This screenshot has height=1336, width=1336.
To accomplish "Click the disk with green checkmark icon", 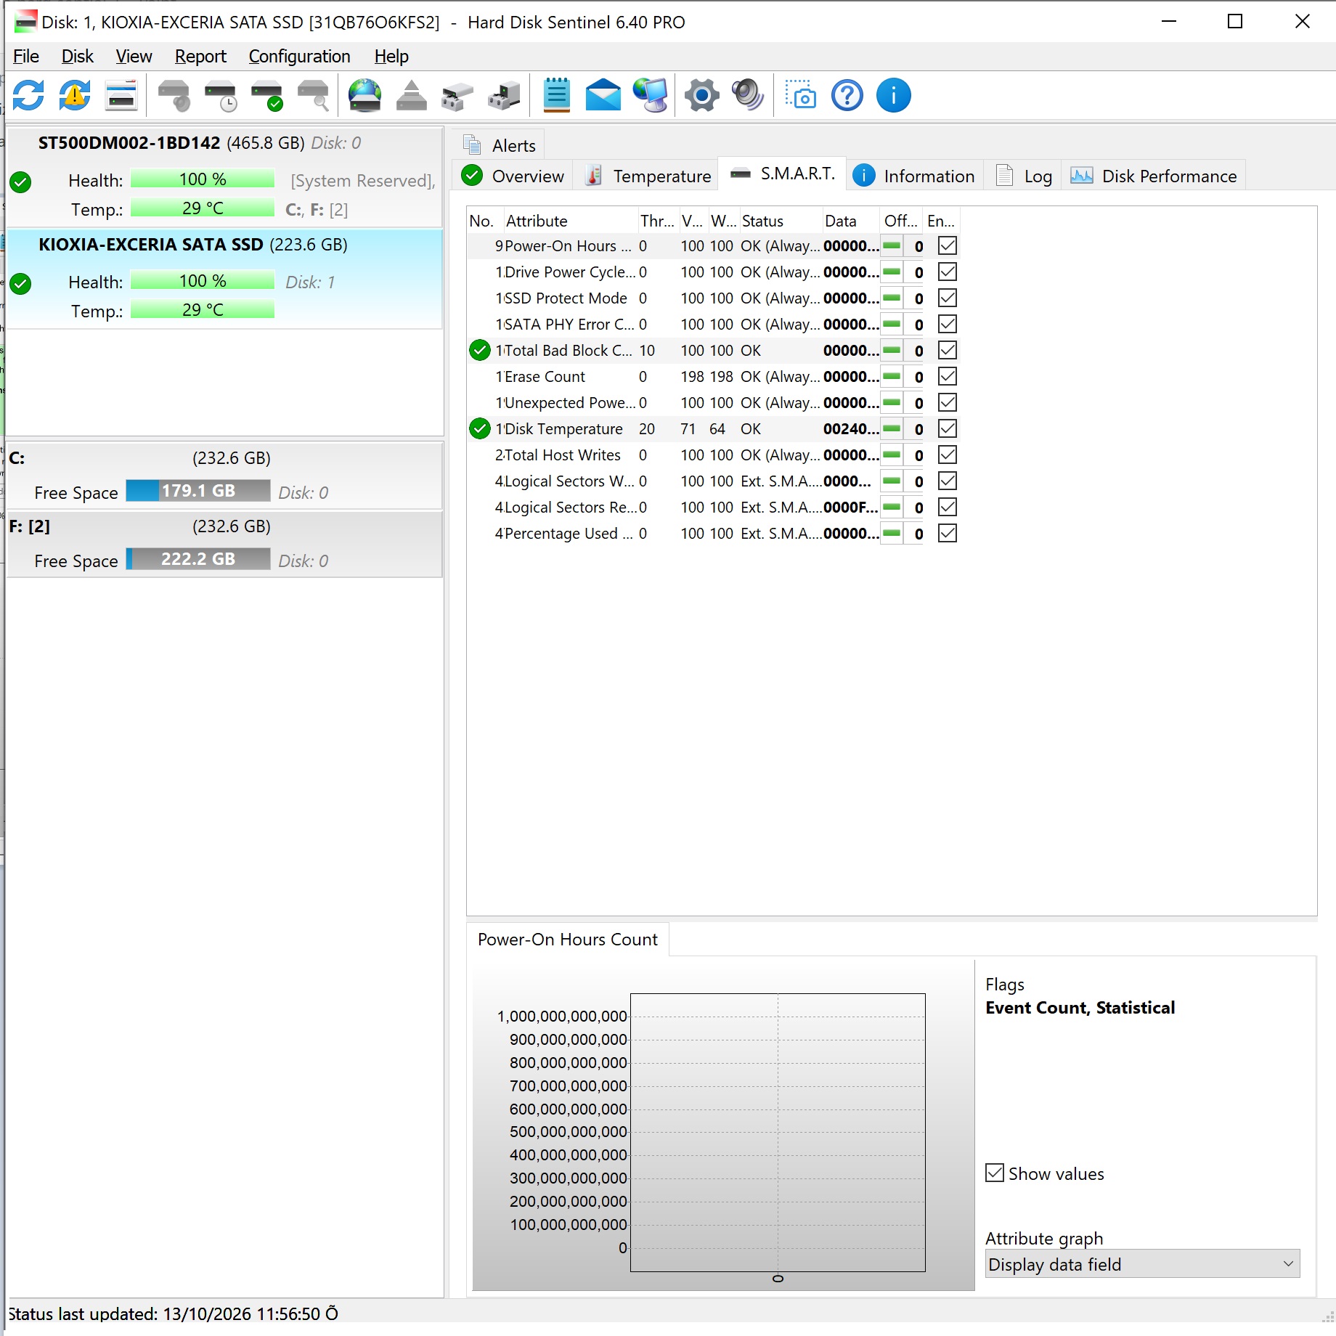I will pyautogui.click(x=266, y=95).
